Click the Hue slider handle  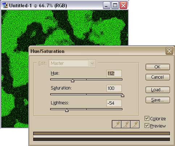pyautogui.click(x=72, y=80)
